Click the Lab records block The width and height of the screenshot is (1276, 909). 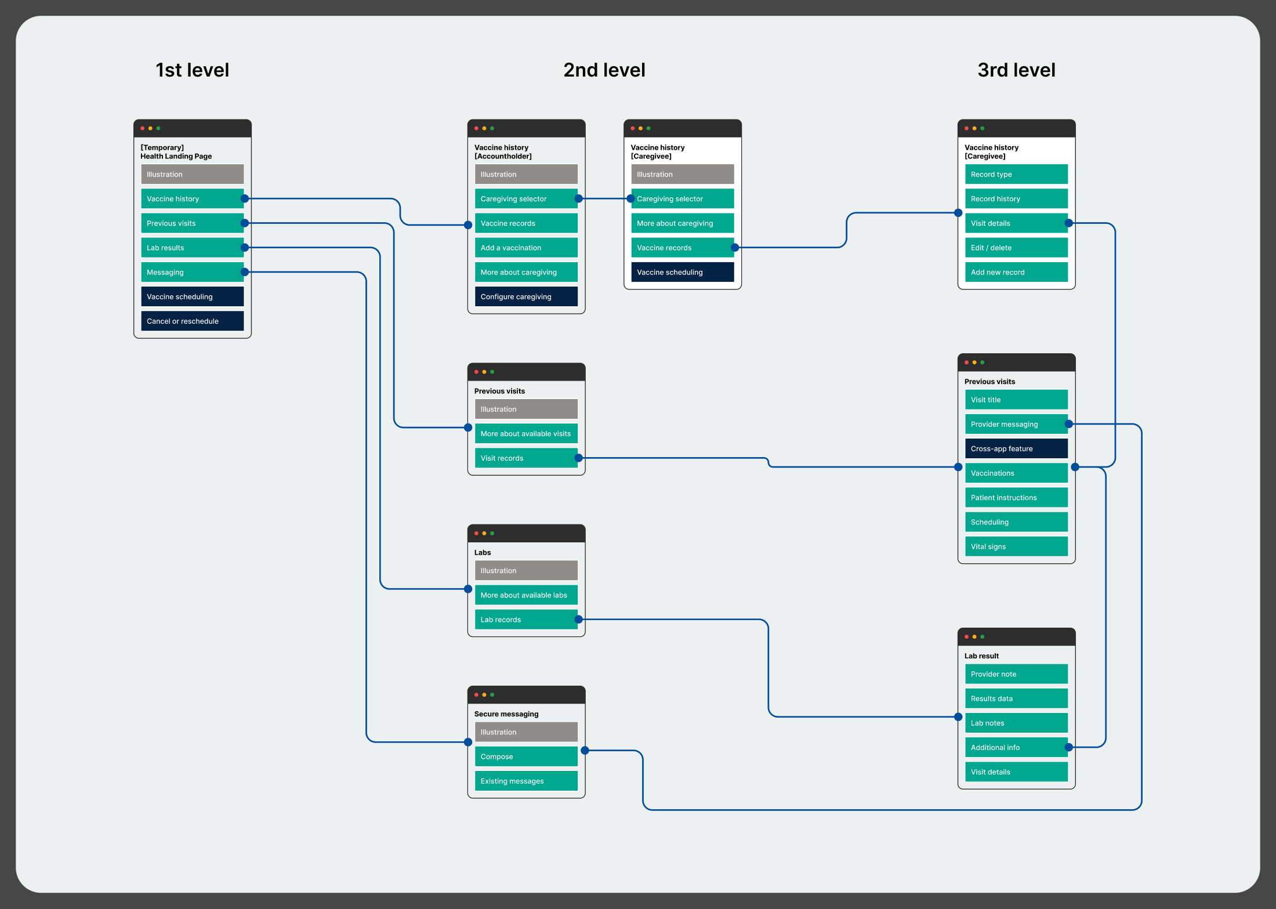[526, 620]
